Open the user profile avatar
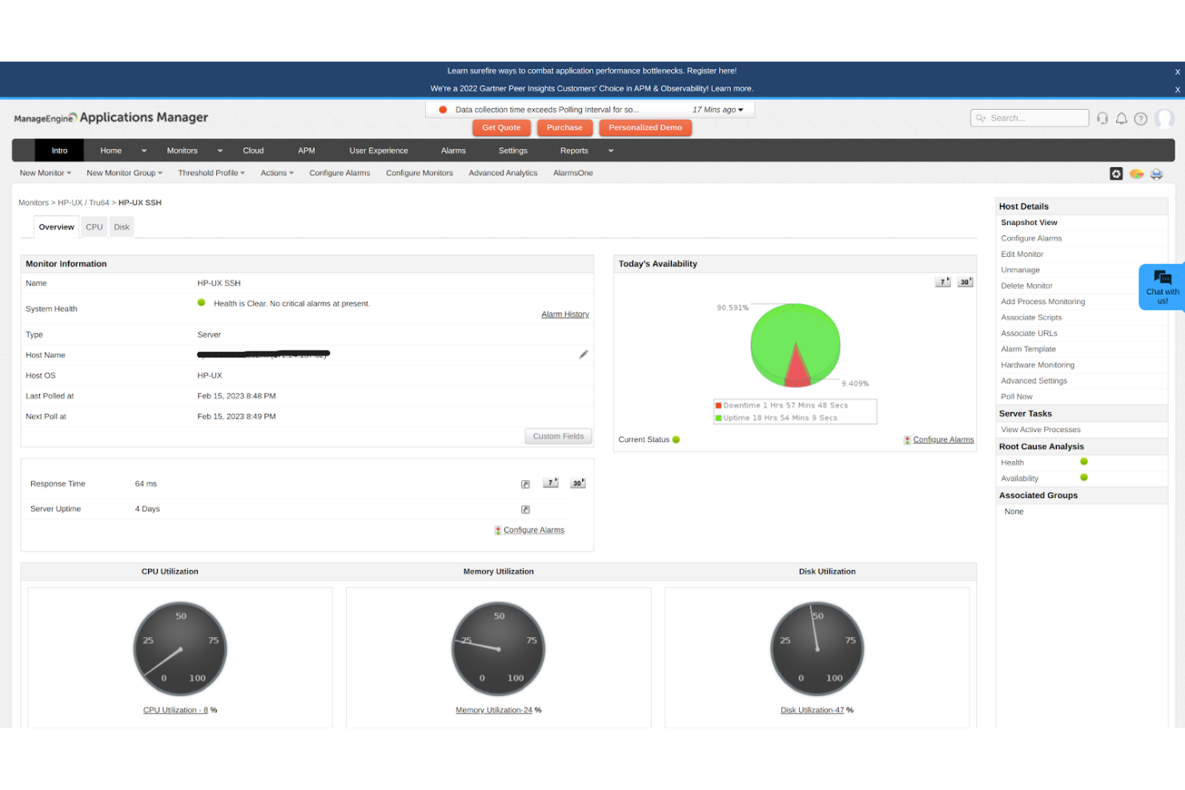Viewport: 1185px width, 790px height. click(1166, 118)
